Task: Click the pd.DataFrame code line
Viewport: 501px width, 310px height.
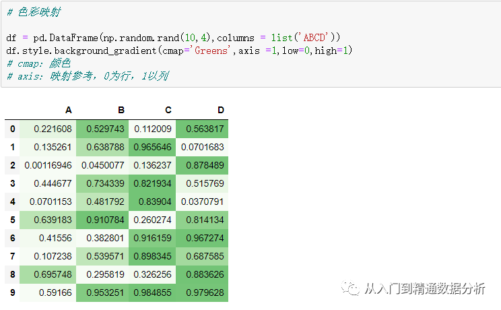Action: pos(173,38)
